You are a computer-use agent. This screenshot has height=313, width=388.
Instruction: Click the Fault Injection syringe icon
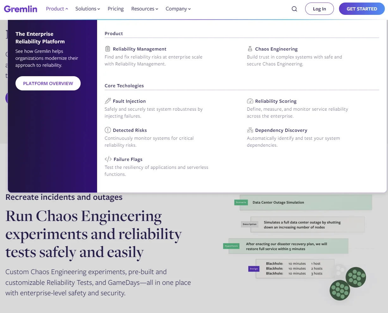[108, 101]
